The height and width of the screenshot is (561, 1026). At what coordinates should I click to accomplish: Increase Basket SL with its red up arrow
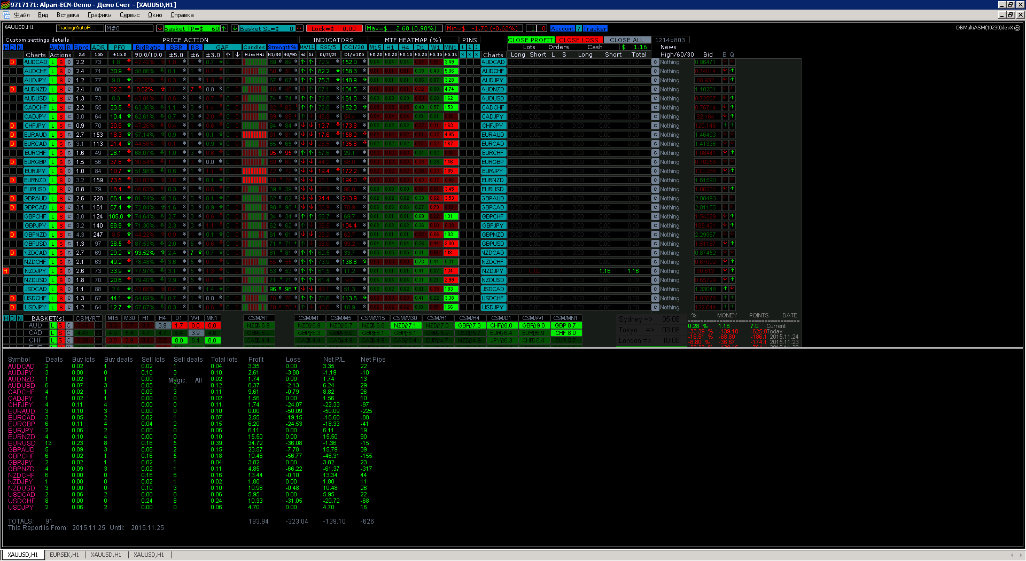299,29
